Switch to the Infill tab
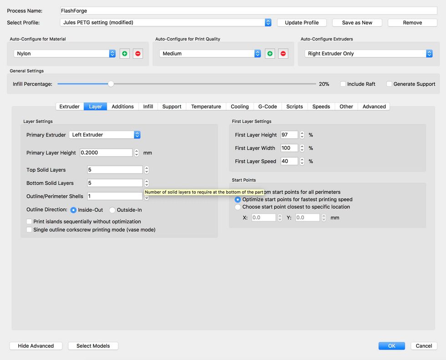This screenshot has height=360, width=446. 148,106
